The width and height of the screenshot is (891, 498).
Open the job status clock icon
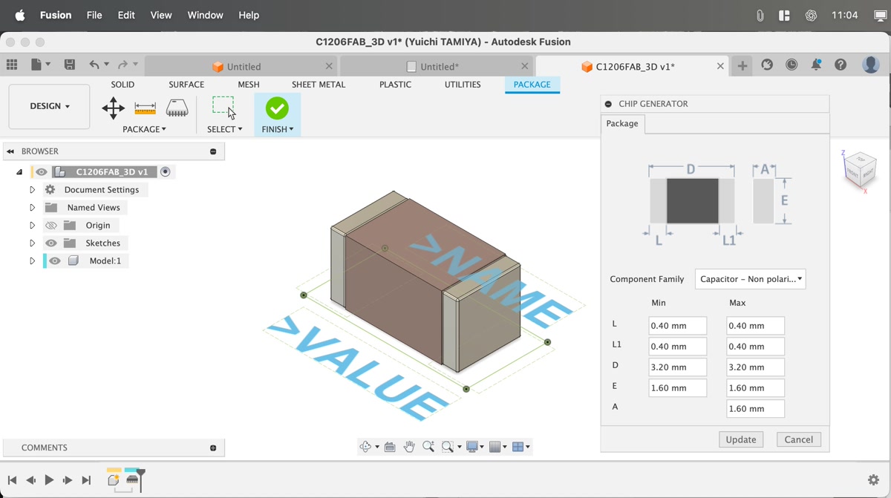point(792,65)
